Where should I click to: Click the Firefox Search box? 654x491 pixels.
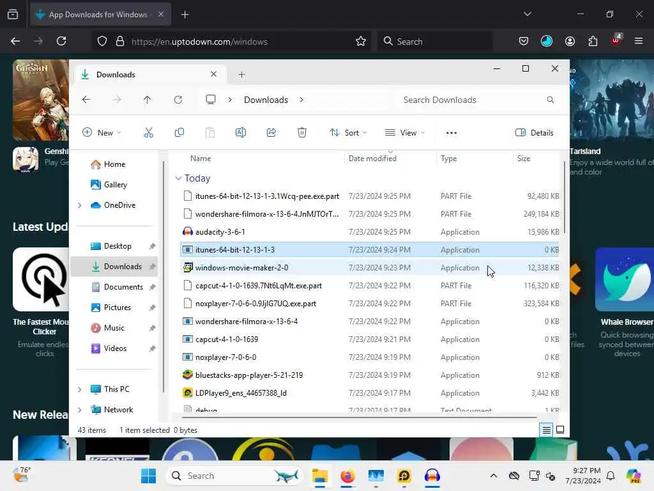pyautogui.click(x=434, y=42)
